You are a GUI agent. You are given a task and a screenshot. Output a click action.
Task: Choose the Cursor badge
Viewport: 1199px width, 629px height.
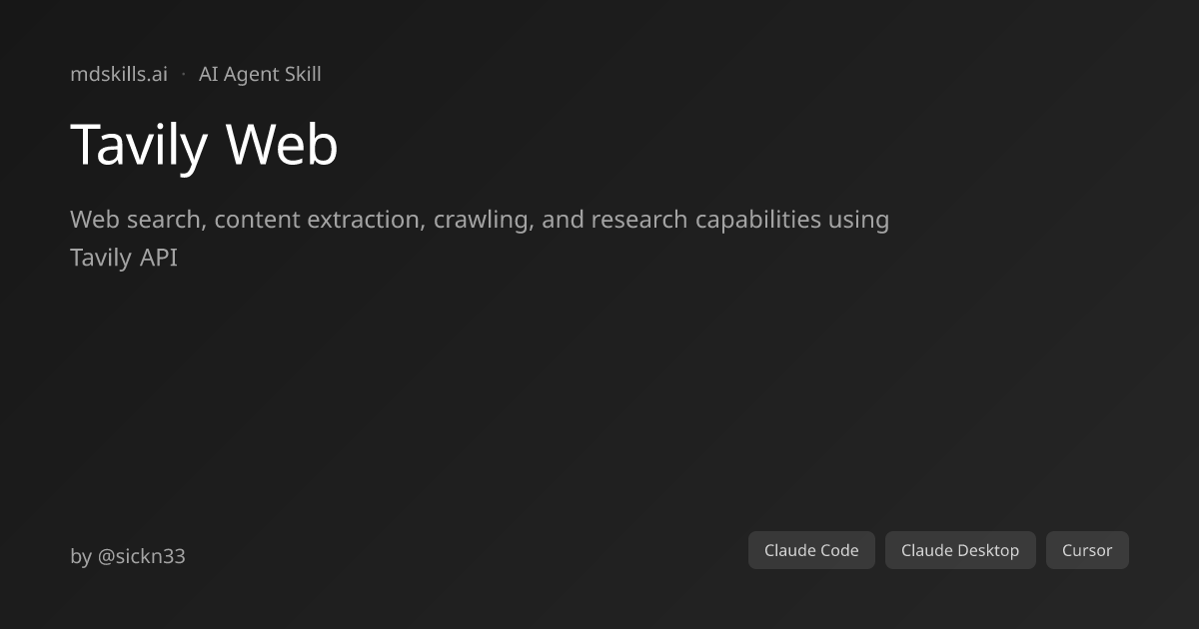(x=1087, y=550)
